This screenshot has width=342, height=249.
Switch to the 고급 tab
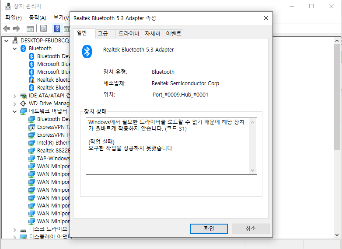click(103, 34)
